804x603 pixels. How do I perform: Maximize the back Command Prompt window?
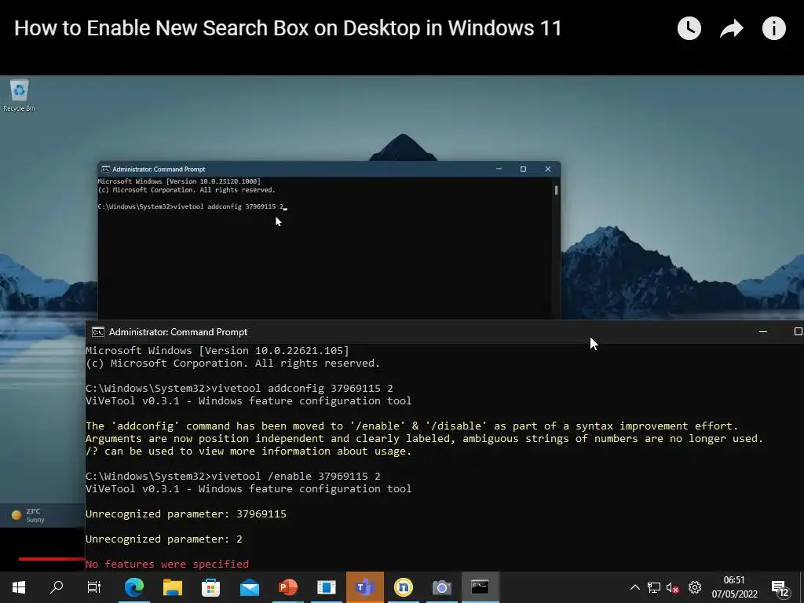(x=523, y=169)
